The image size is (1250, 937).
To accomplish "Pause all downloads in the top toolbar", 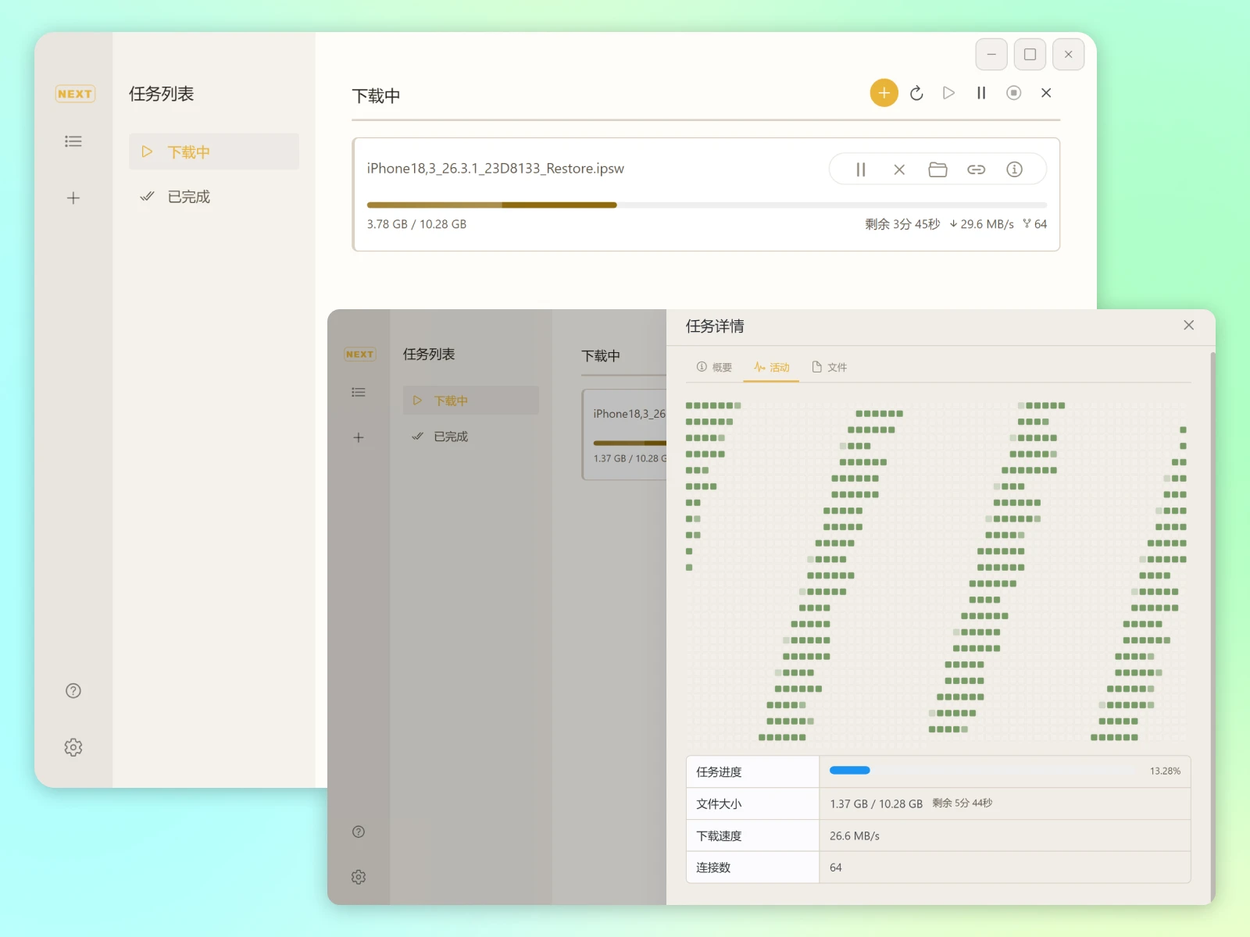I will [981, 93].
